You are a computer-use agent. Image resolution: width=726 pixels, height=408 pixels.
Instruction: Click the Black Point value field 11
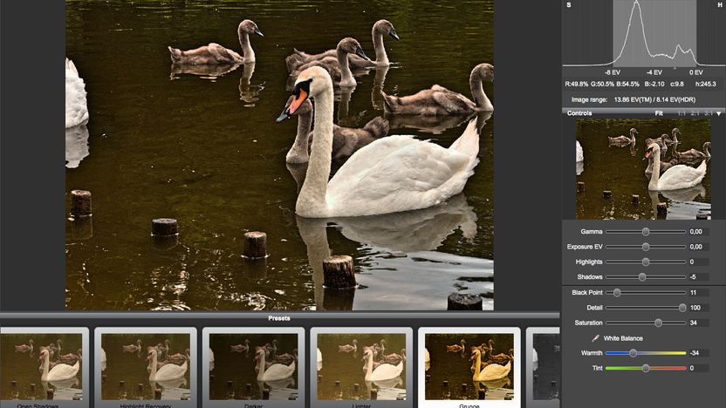pyautogui.click(x=699, y=292)
